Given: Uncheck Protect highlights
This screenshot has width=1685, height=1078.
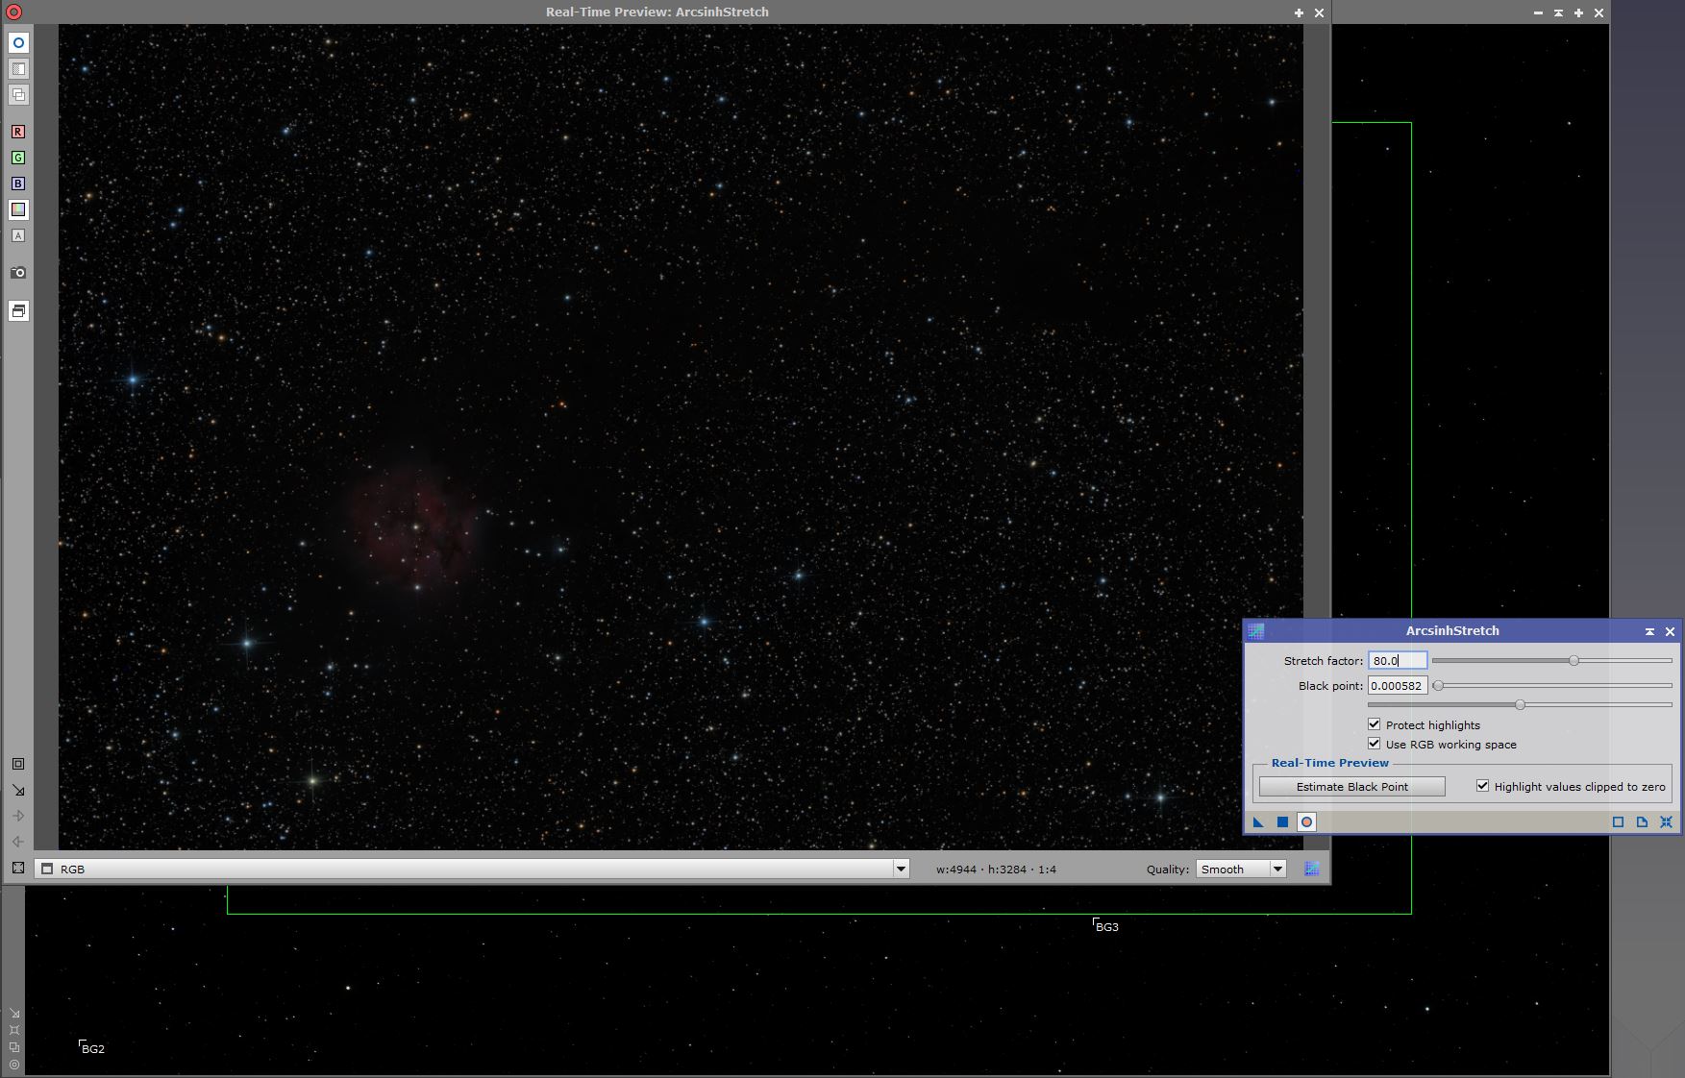Looking at the screenshot, I should point(1375,724).
